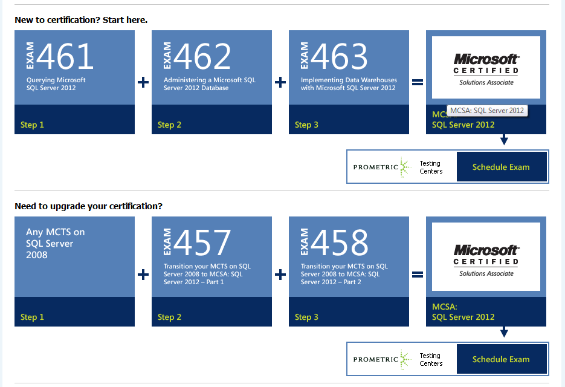Click Prometric logo in top scheduling box
565x387 pixels.
click(383, 167)
